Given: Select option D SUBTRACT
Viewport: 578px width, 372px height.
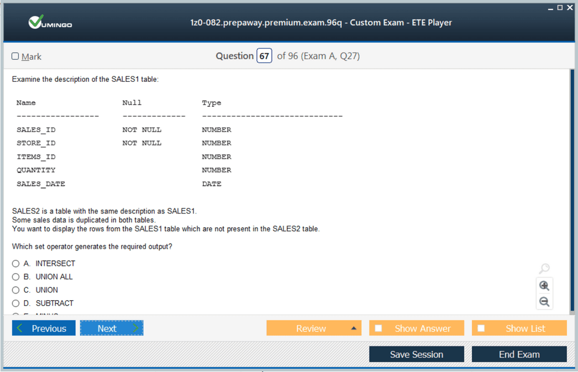Looking at the screenshot, I should coord(15,303).
